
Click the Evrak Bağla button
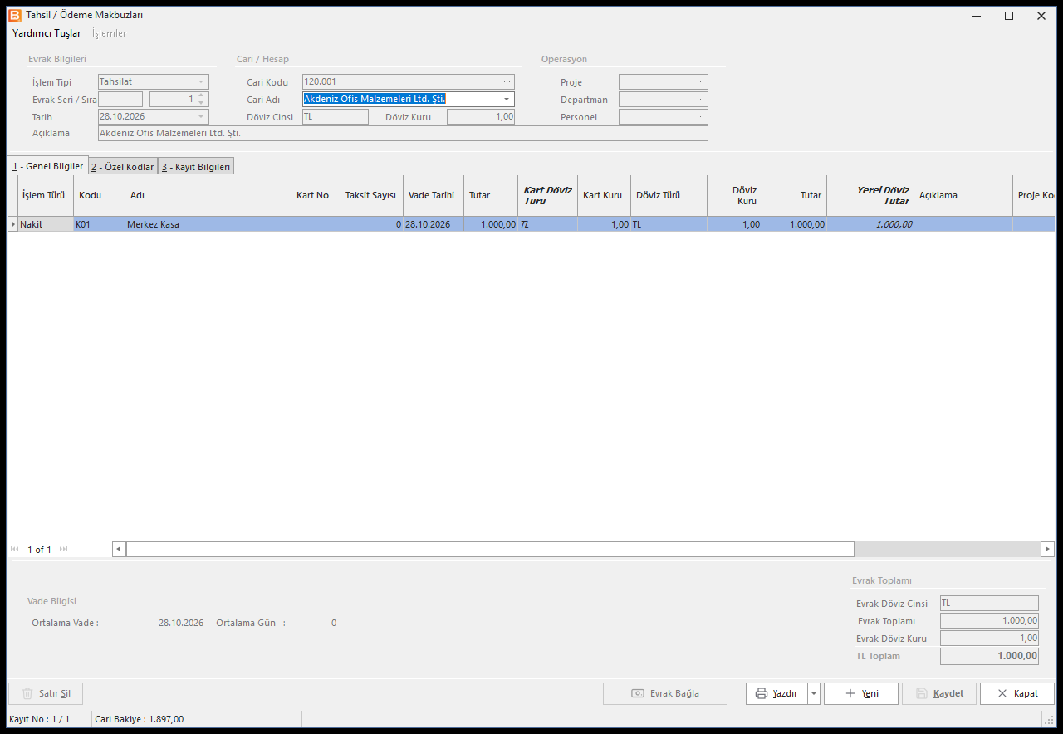click(x=665, y=693)
